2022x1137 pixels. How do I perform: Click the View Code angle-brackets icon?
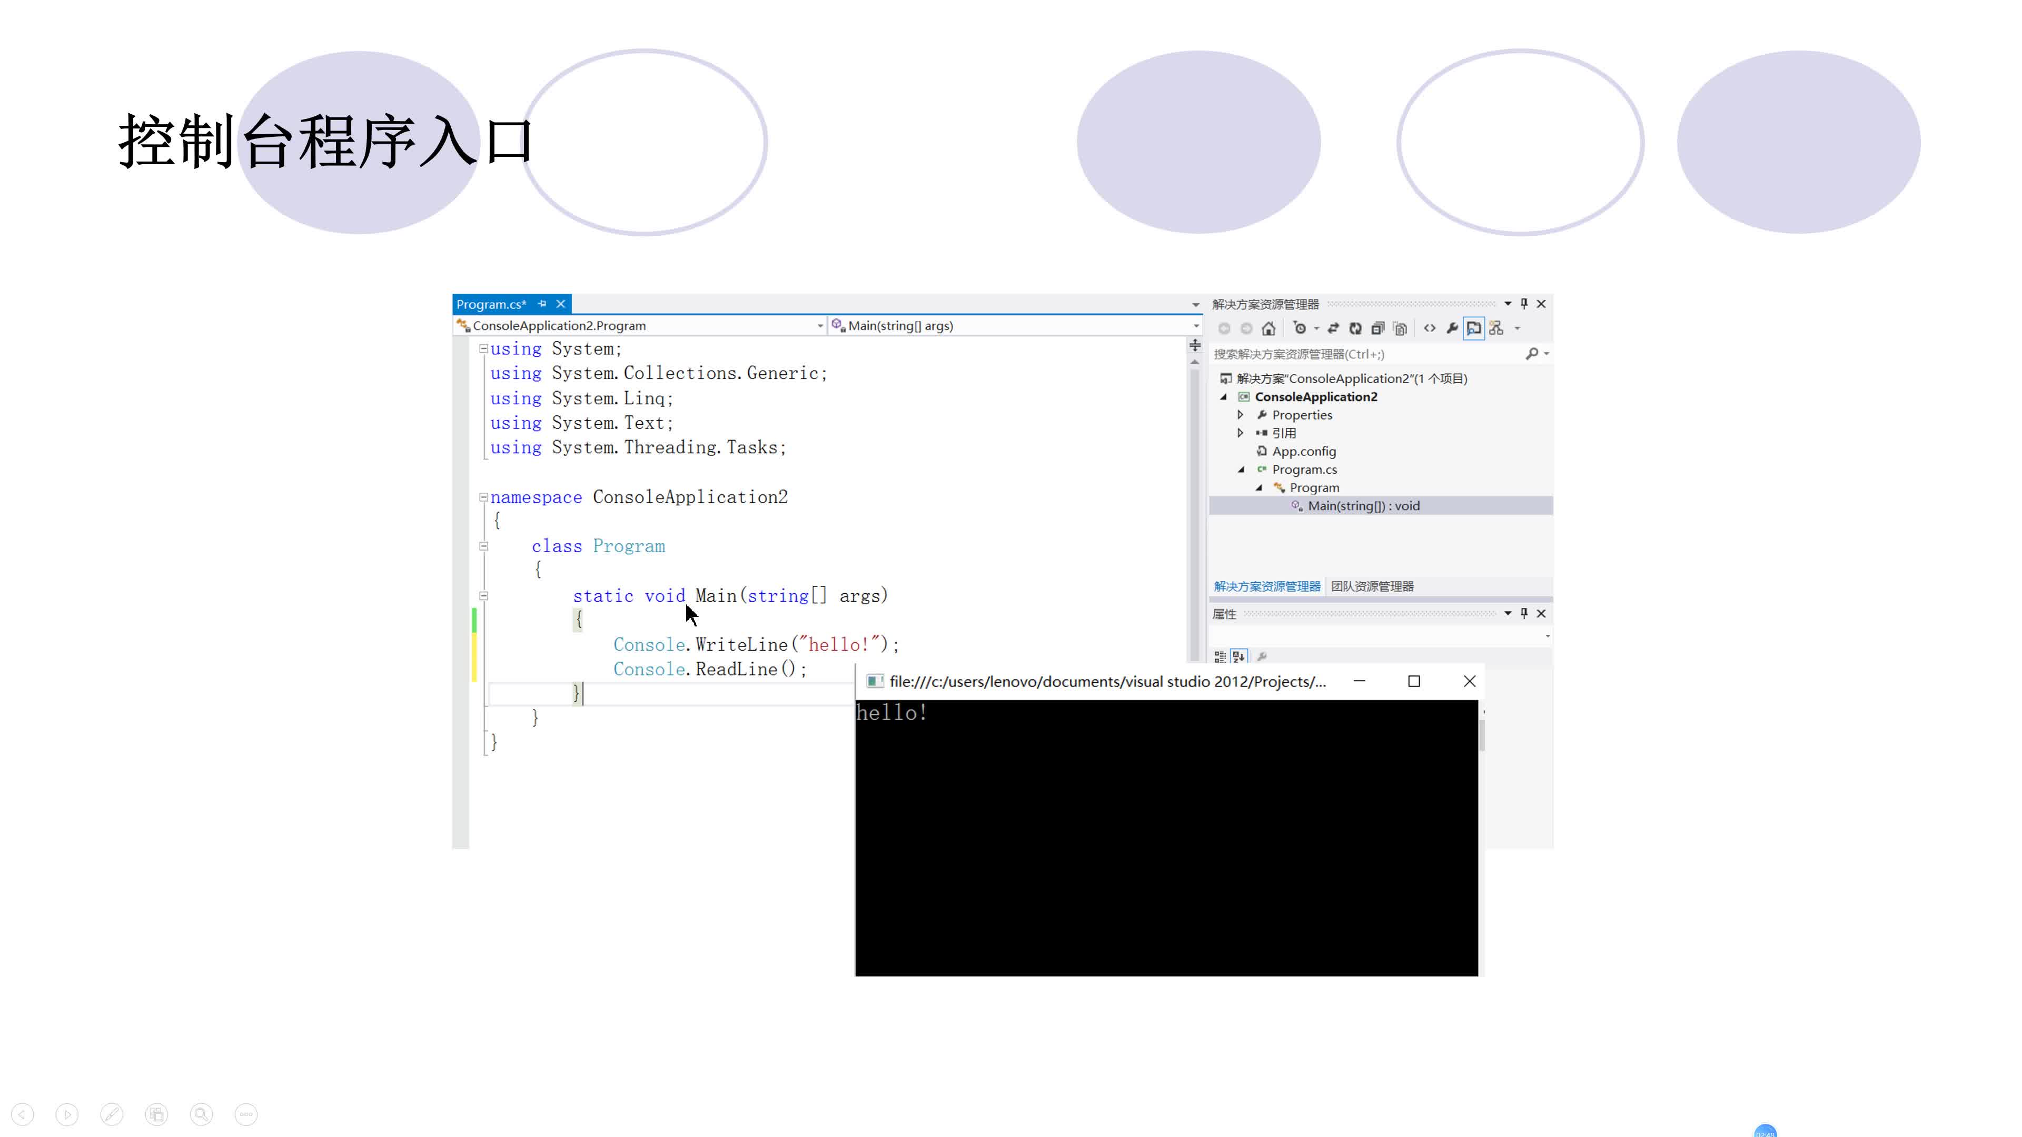pyautogui.click(x=1430, y=329)
